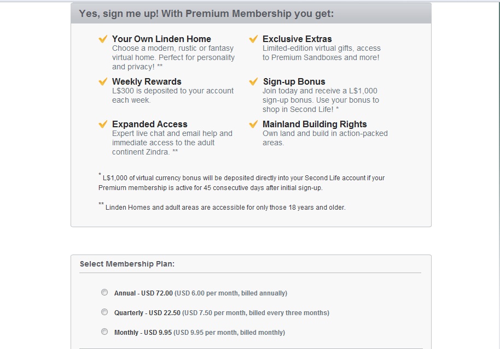
Task: Click the Annual plan label text
Action: point(200,293)
